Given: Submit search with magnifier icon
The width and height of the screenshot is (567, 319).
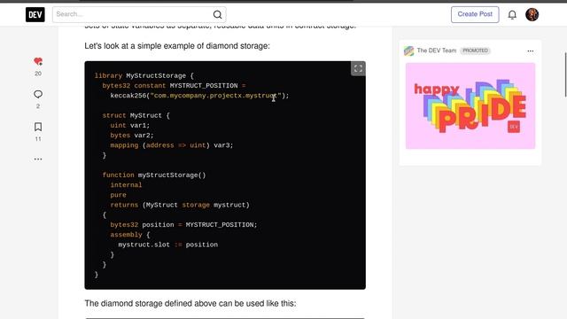Looking at the screenshot, I should pyautogui.click(x=217, y=14).
